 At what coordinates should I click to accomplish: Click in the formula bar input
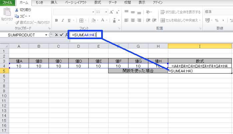(151, 35)
